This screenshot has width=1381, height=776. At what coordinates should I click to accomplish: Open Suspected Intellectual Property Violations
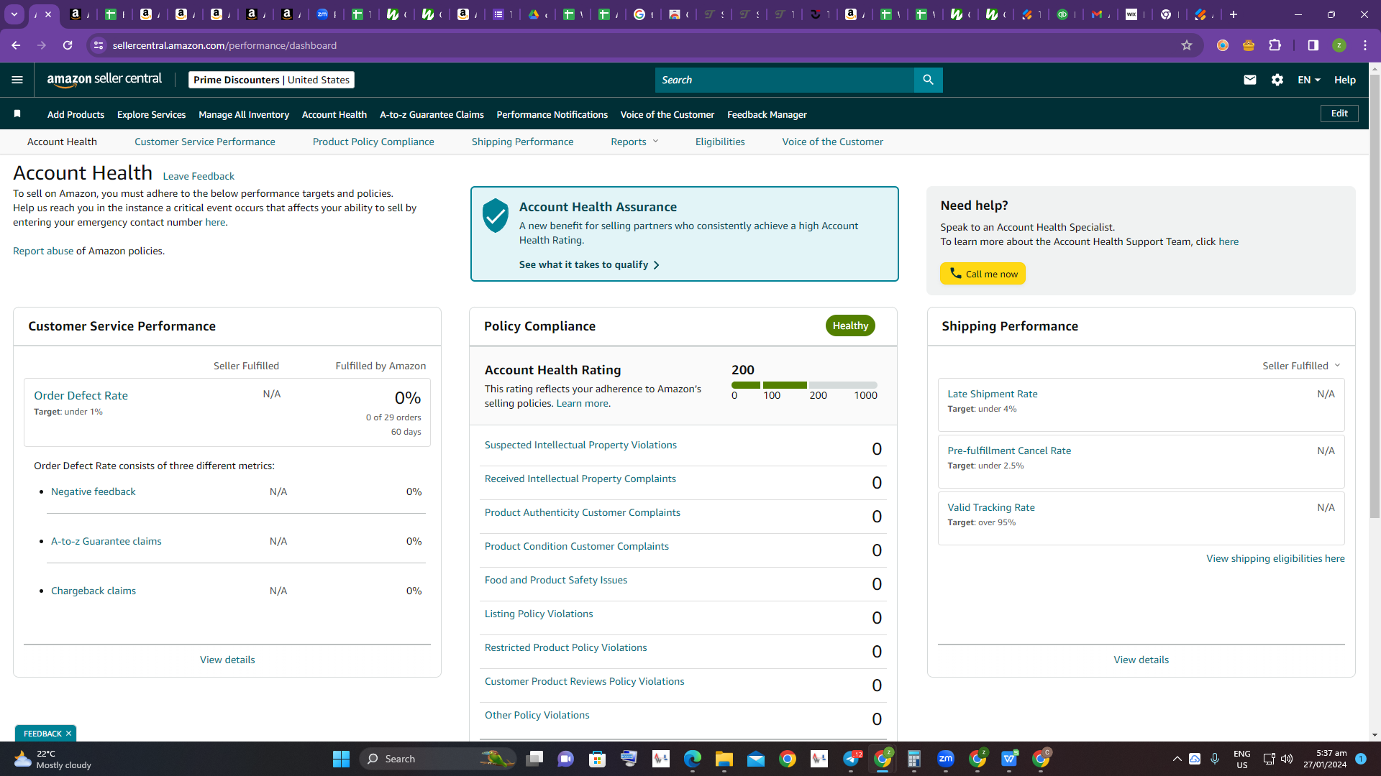580,445
